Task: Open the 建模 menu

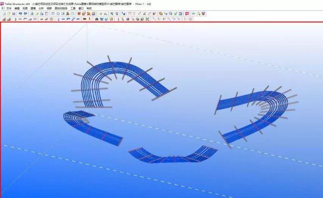Action: [x=33, y=8]
